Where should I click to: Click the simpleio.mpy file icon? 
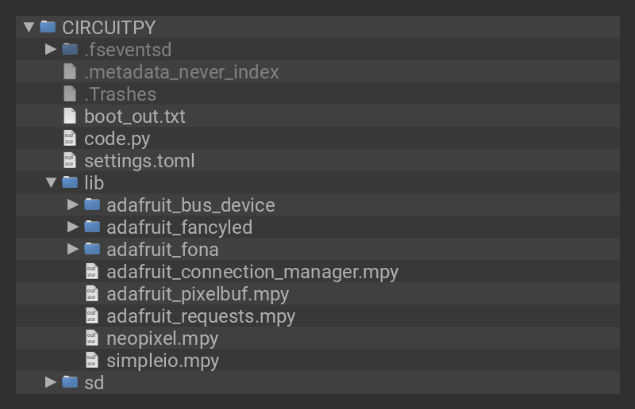[92, 361]
